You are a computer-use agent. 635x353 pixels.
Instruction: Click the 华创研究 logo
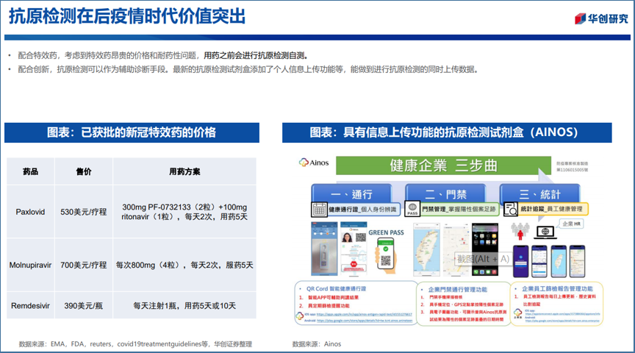tap(601, 18)
